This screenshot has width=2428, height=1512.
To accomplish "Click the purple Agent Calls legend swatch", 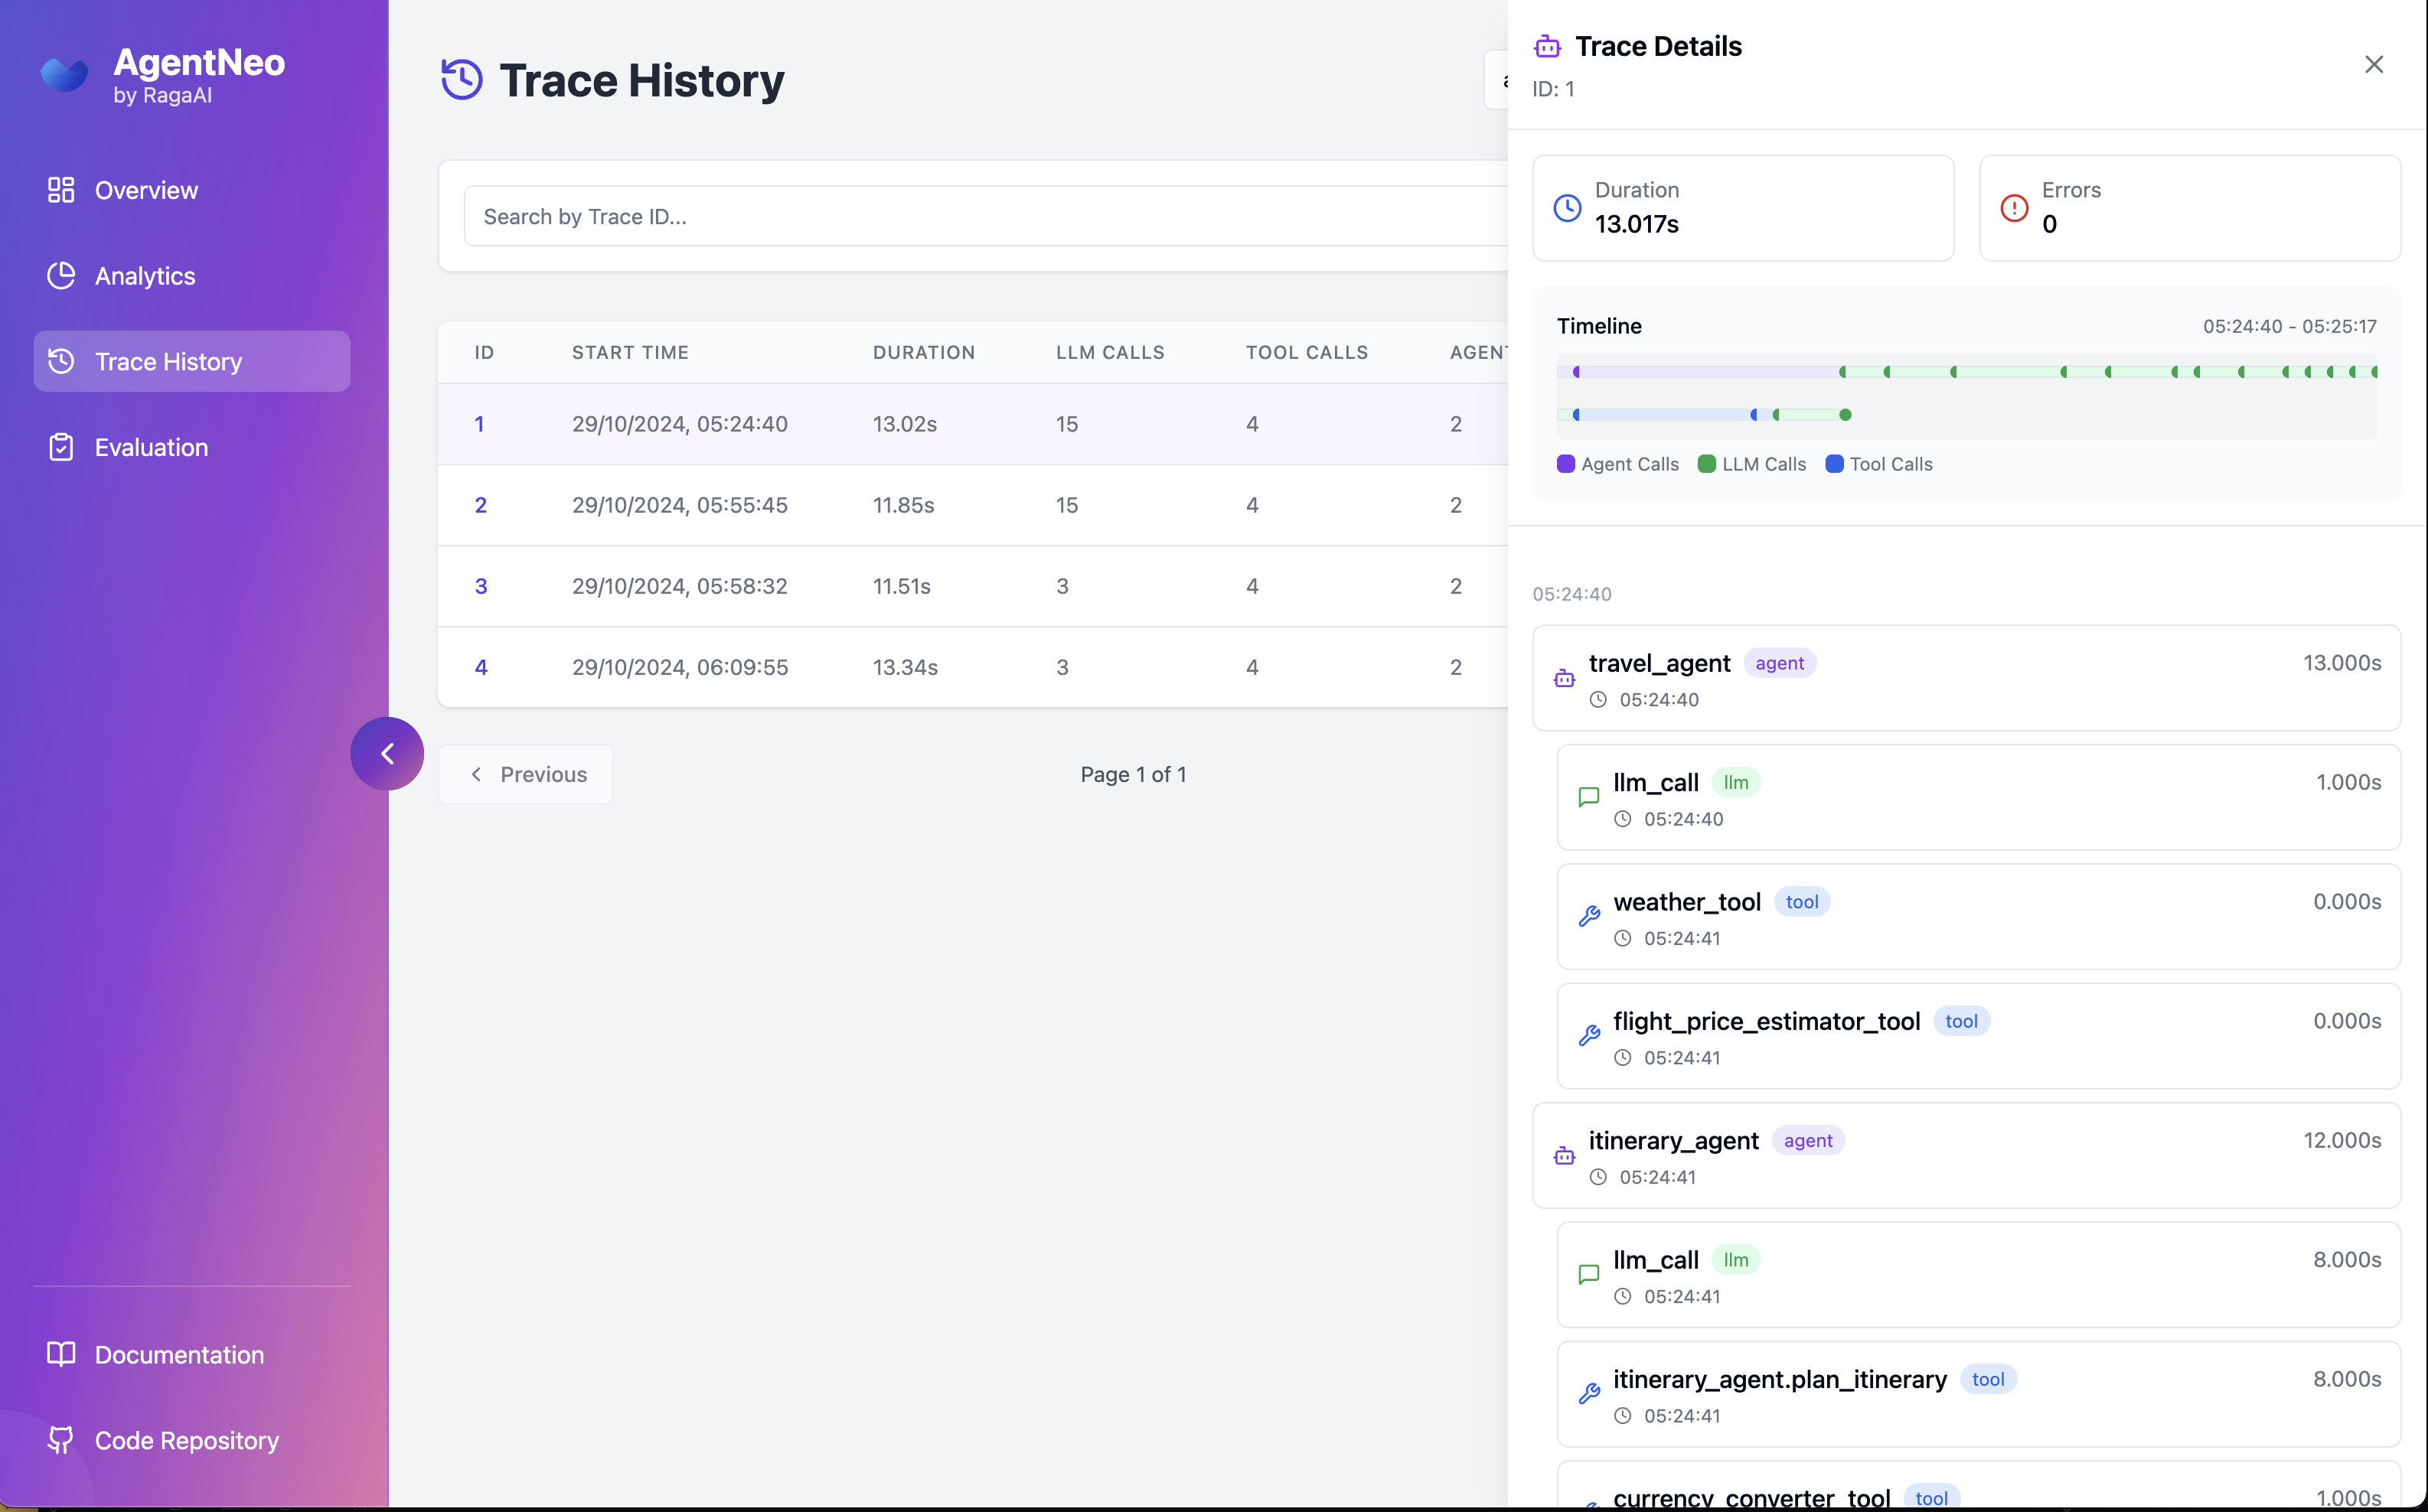I will (1565, 464).
